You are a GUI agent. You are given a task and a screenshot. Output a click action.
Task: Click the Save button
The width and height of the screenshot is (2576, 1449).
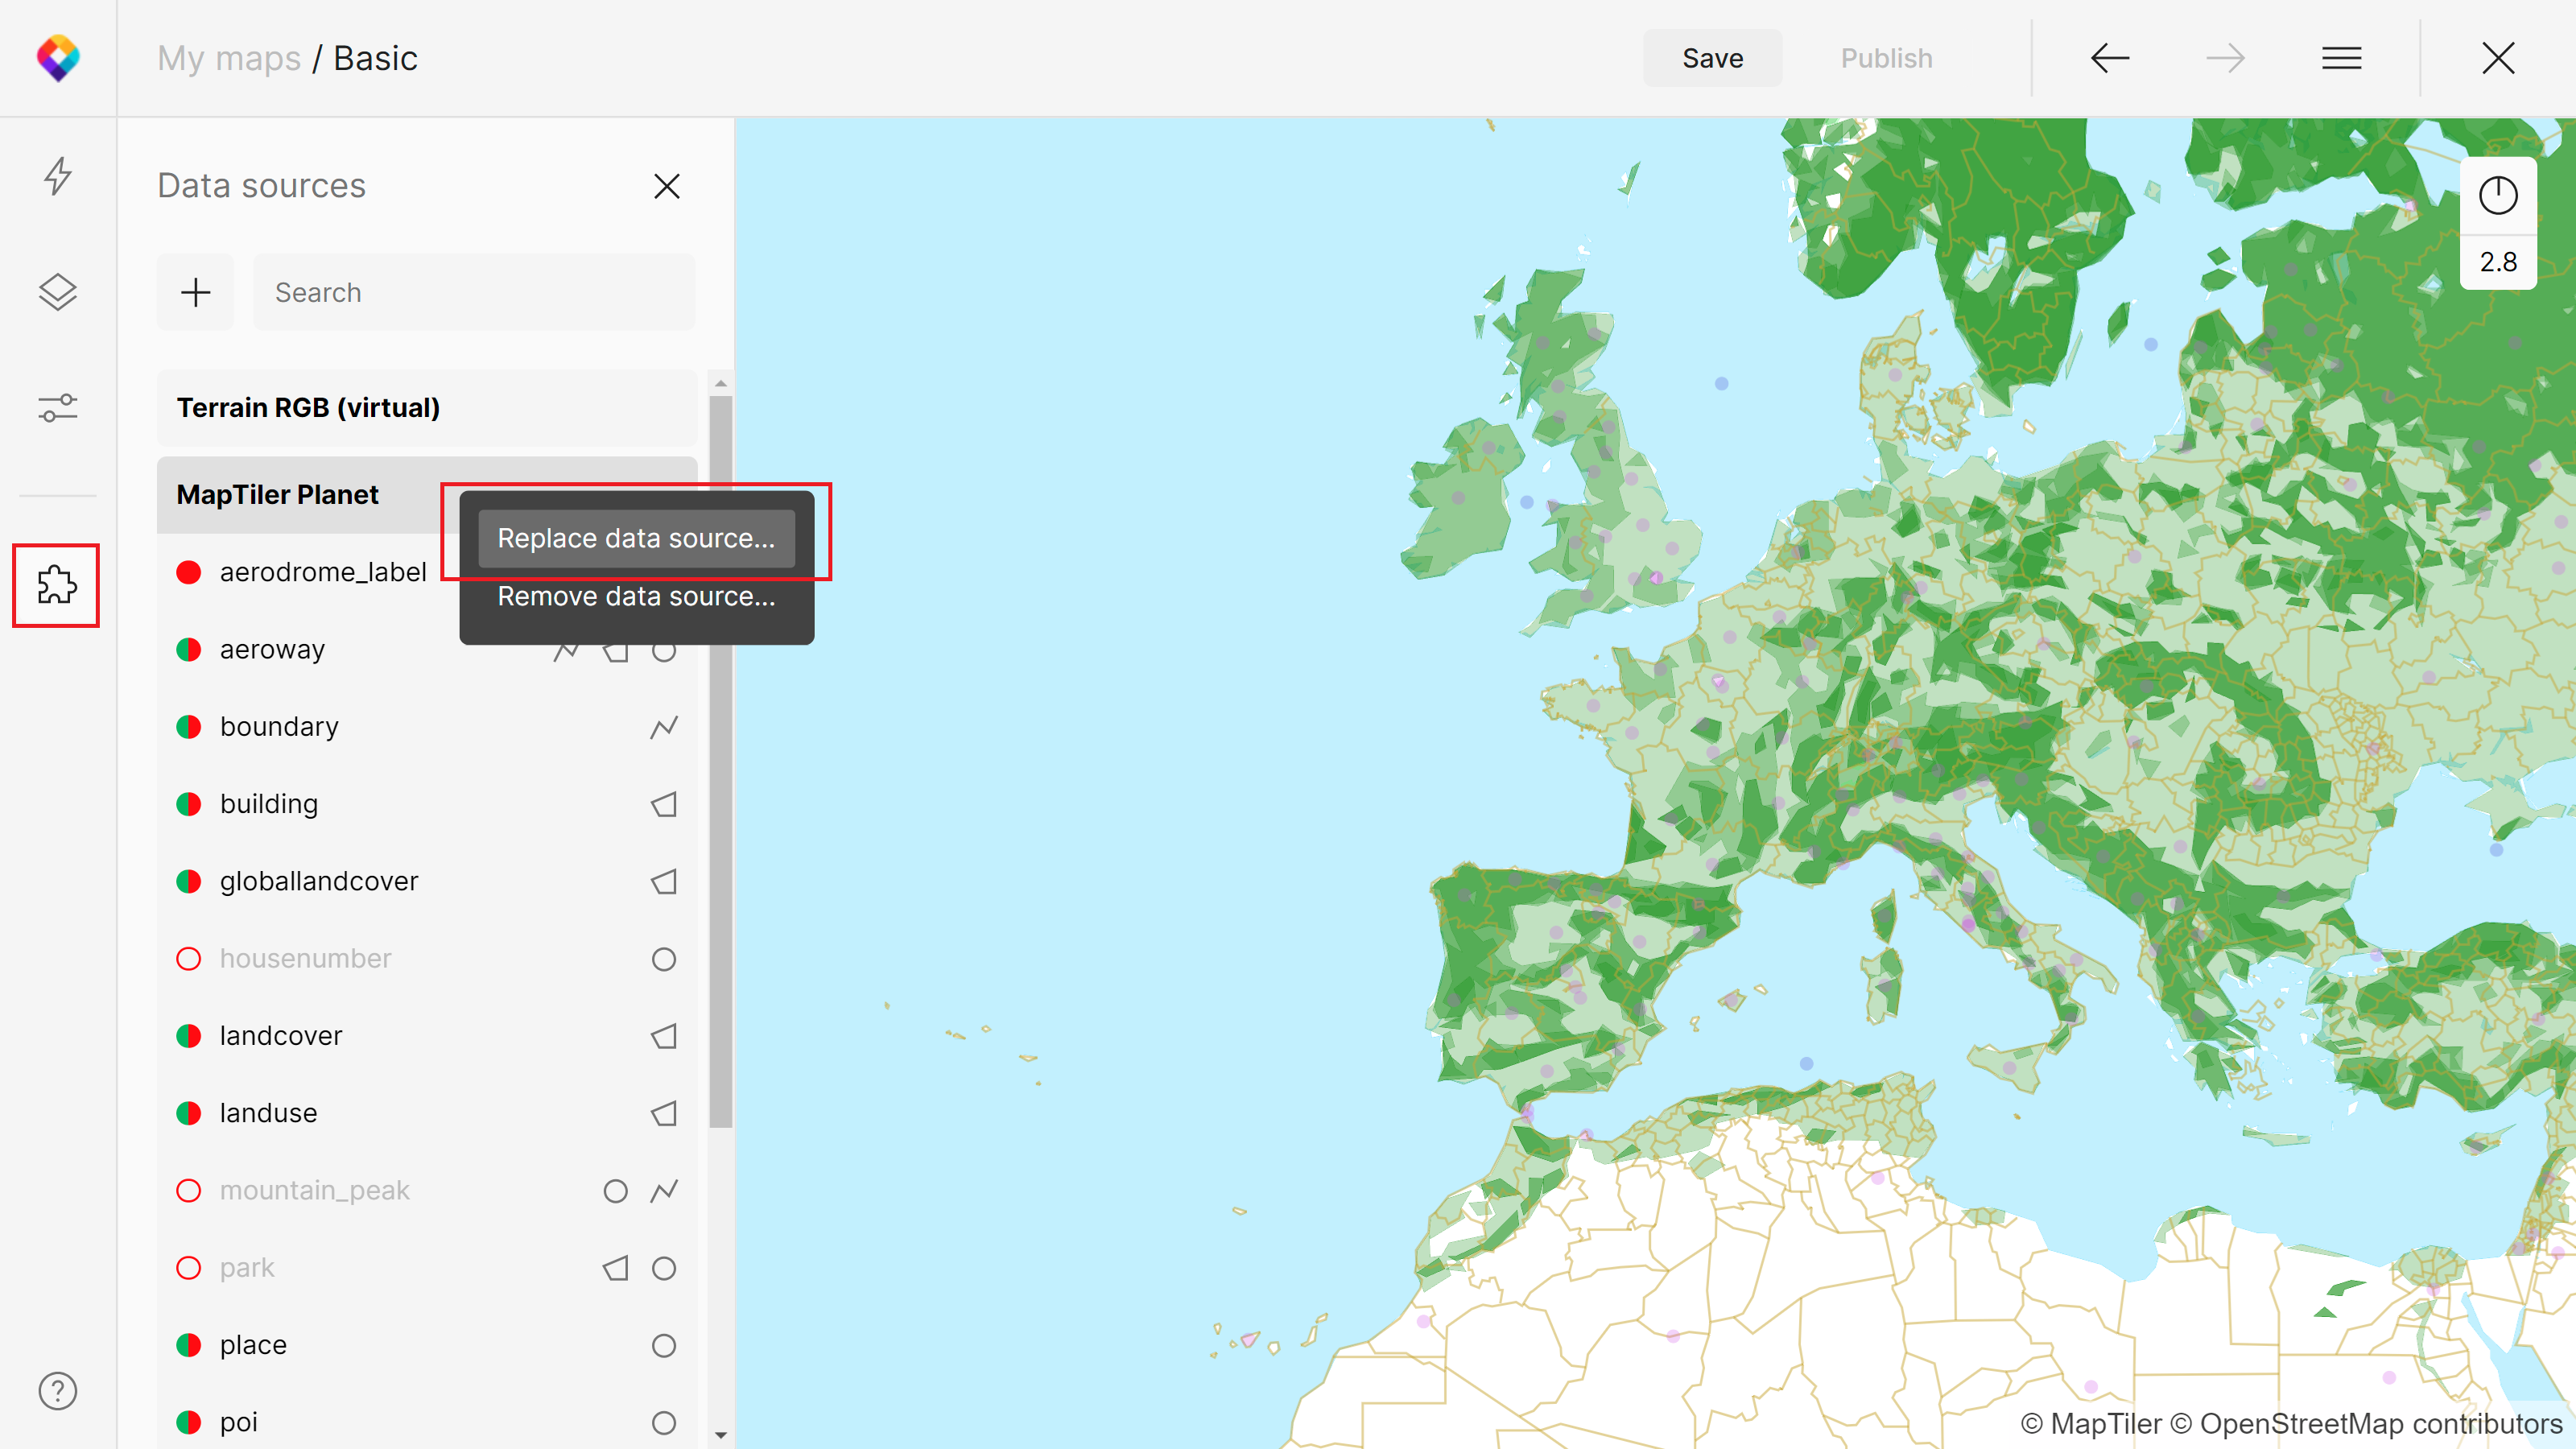(x=1712, y=58)
